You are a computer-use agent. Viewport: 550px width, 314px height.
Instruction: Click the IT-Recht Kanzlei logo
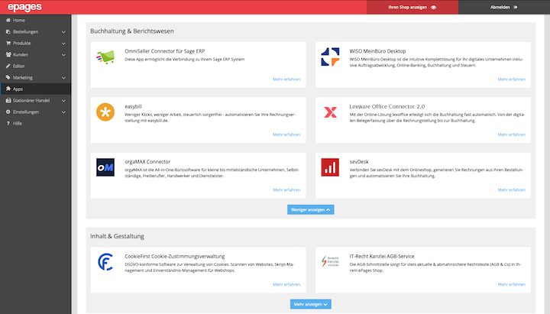(330, 263)
